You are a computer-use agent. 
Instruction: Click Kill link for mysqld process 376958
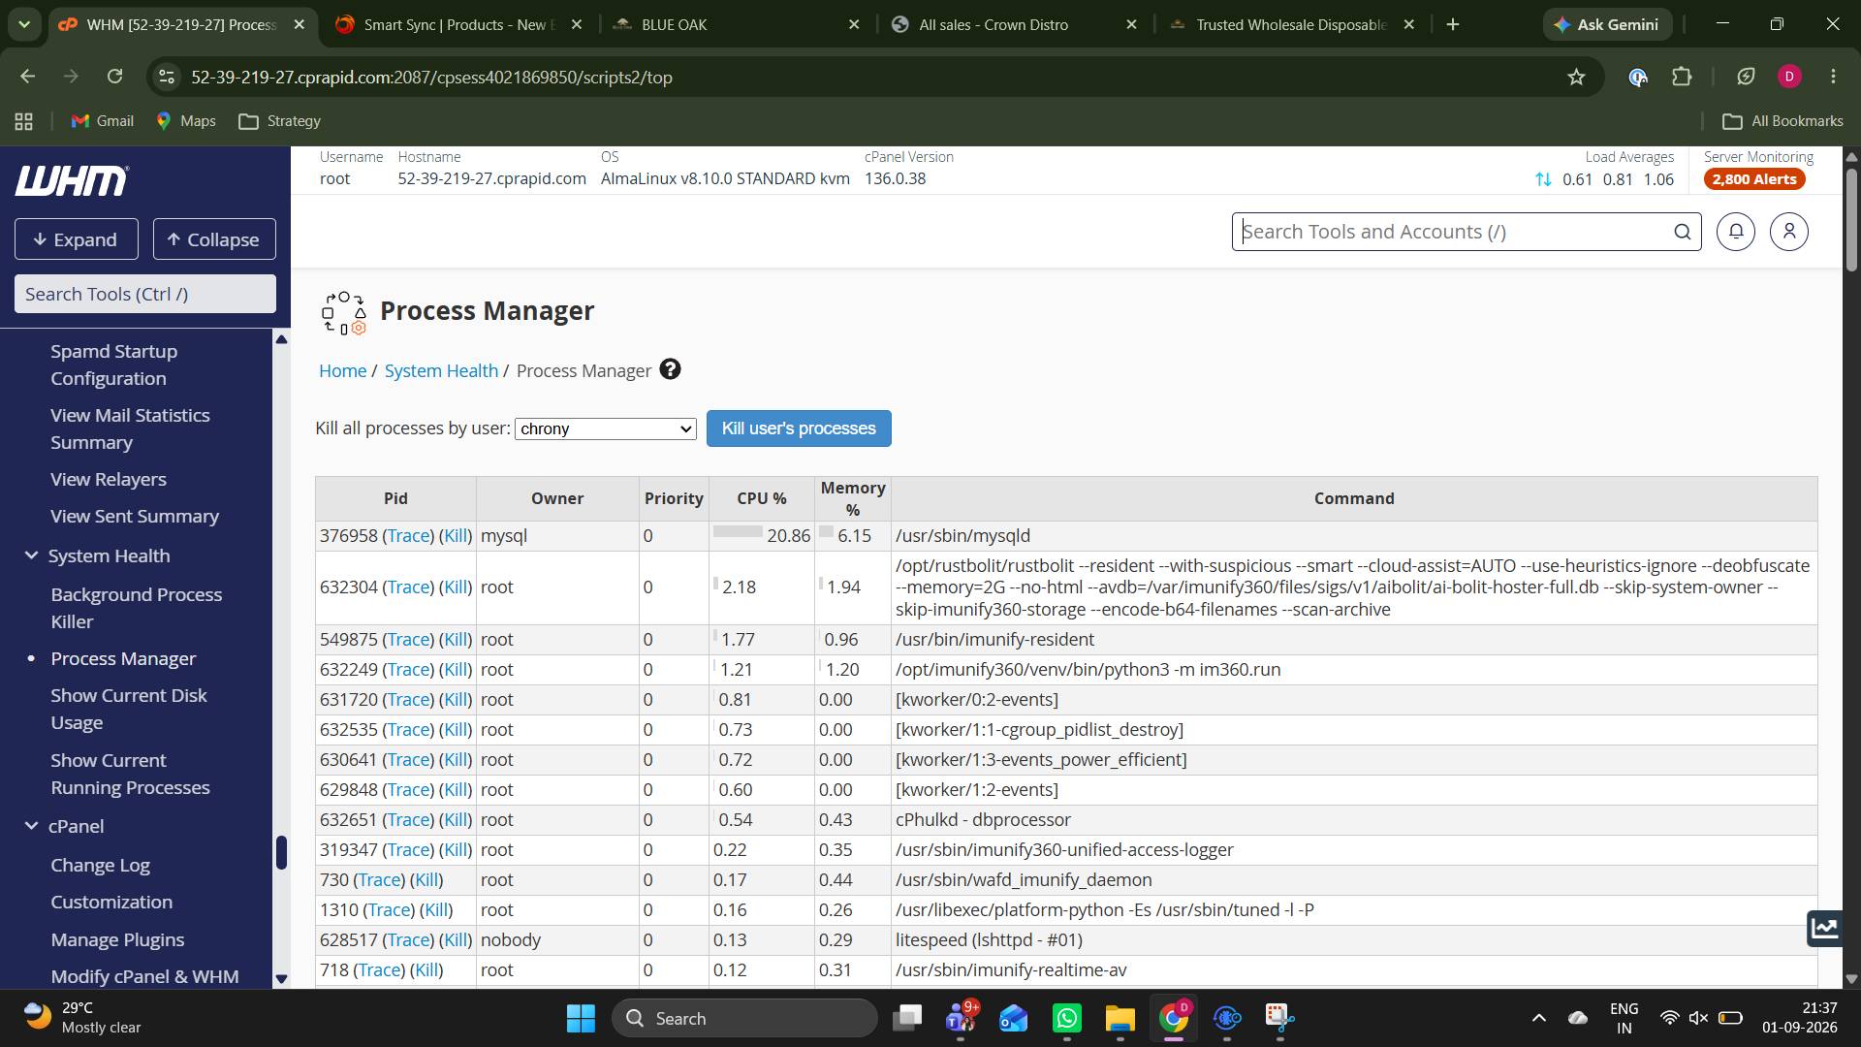pyautogui.click(x=456, y=536)
